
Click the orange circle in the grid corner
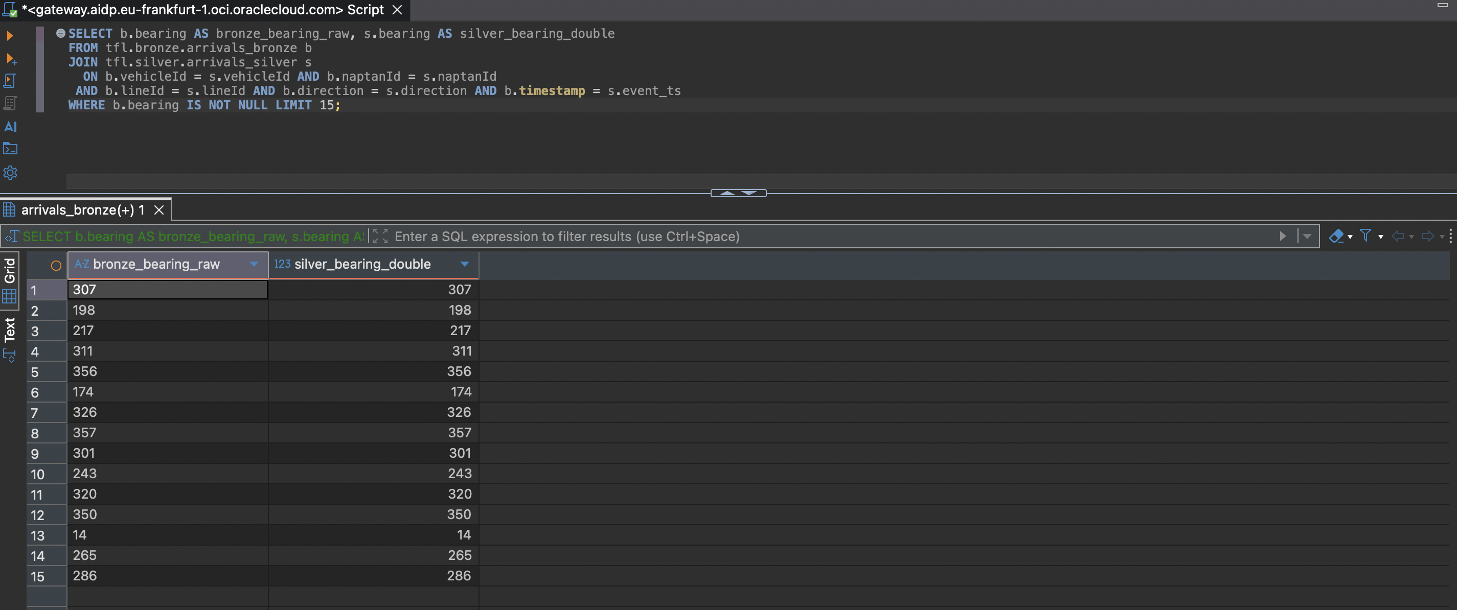(x=56, y=266)
